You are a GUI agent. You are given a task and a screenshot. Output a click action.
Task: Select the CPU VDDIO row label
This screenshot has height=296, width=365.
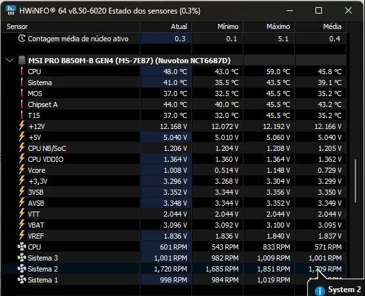click(46, 159)
